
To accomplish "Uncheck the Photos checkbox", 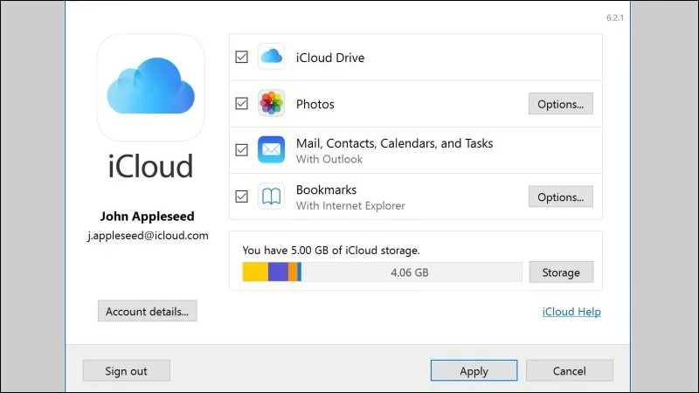I will coord(242,103).
